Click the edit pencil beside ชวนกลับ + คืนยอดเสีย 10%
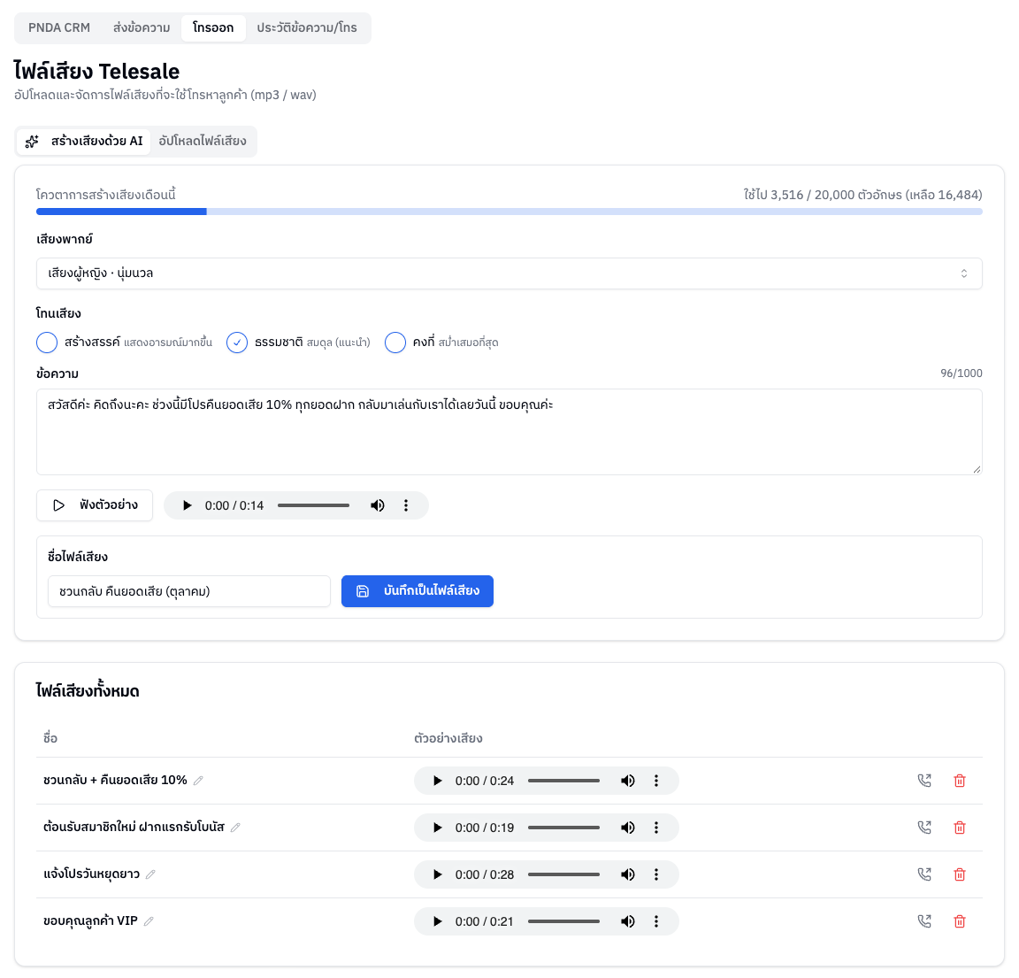The image size is (1019, 978). coord(198,781)
